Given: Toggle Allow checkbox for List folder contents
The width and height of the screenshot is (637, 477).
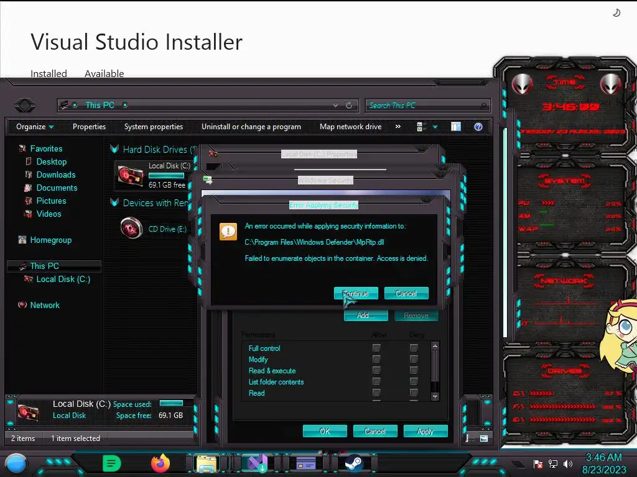Looking at the screenshot, I should pyautogui.click(x=376, y=382).
